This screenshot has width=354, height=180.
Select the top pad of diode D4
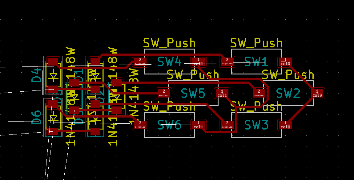[53, 62]
